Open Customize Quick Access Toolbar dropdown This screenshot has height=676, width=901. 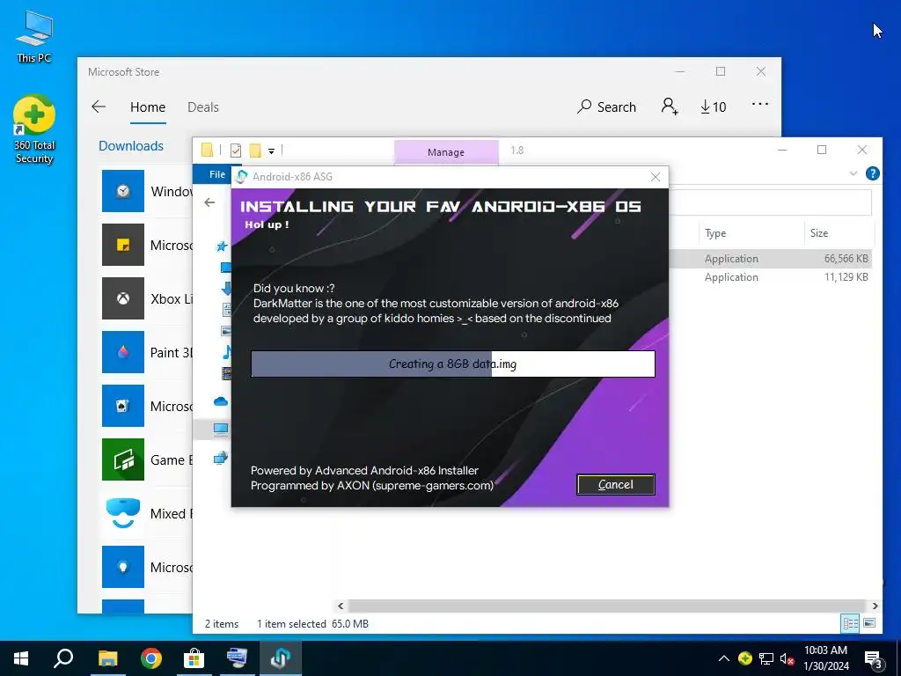[271, 151]
